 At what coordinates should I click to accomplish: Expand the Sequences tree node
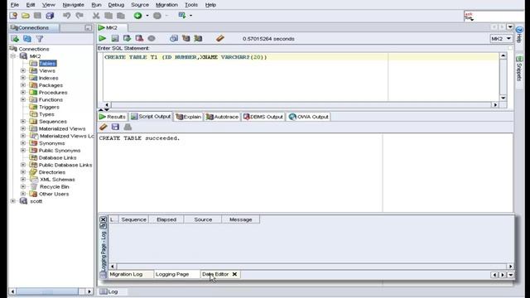tap(23, 122)
